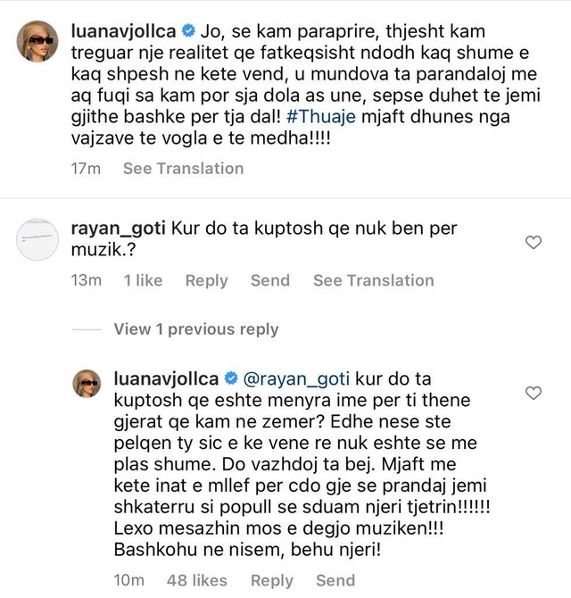Screen dimensions: 571x598
Task: See Translation of the top comment
Action: 183,168
